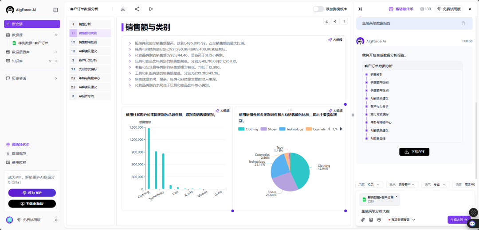
Task: Click AI编辑 on the bar chart card
Action: coord(223,111)
